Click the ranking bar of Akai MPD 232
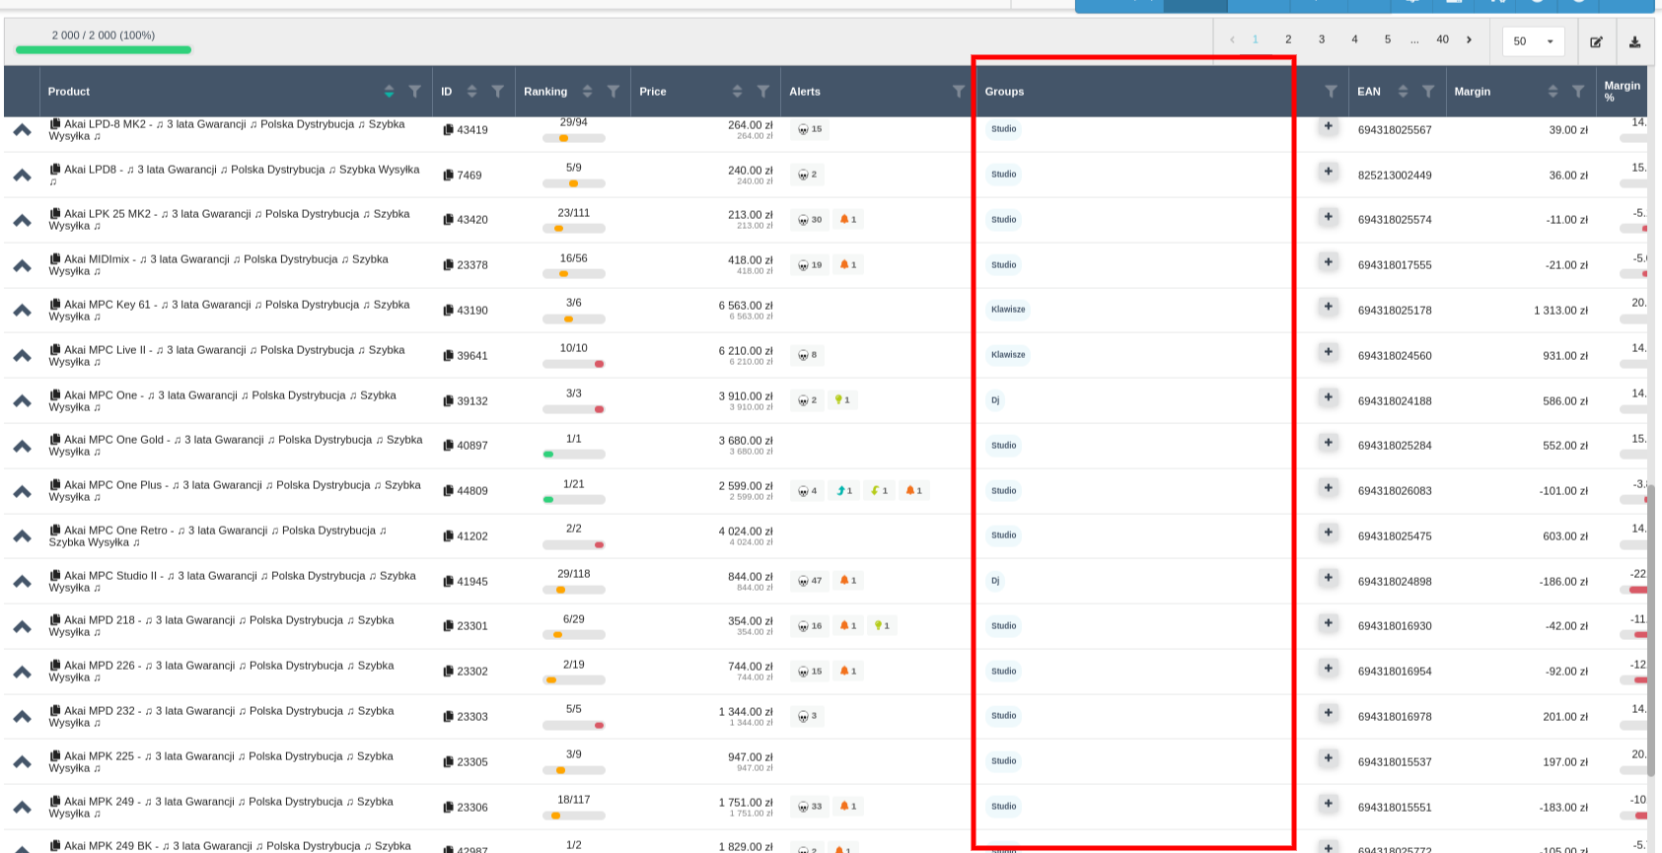The width and height of the screenshot is (1662, 853). (574, 726)
